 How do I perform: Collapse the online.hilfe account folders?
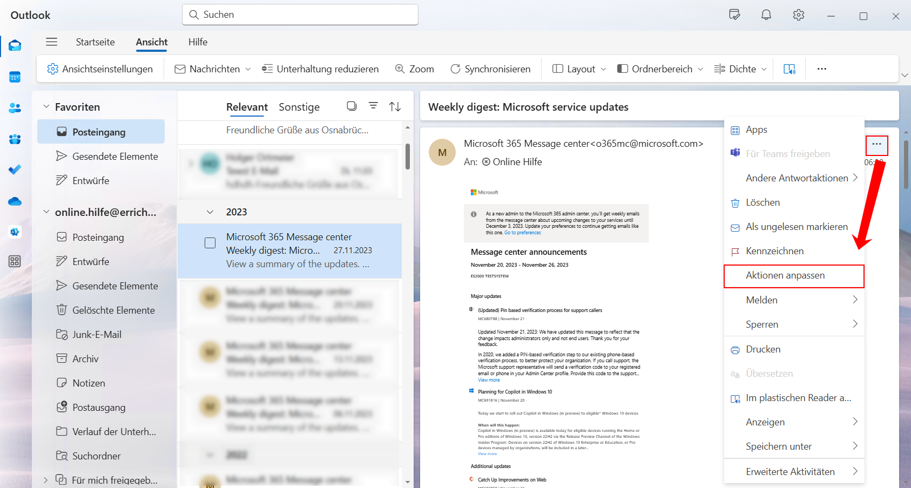tap(46, 212)
